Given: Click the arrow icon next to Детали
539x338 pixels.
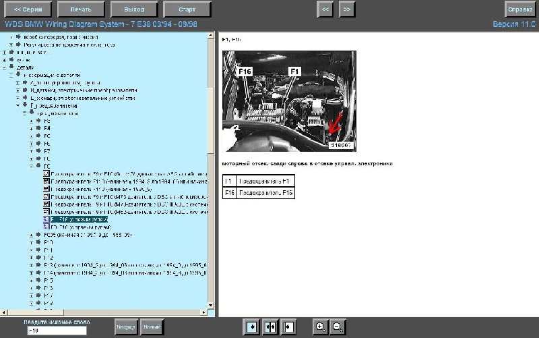Looking at the screenshot, I should tap(11, 67).
